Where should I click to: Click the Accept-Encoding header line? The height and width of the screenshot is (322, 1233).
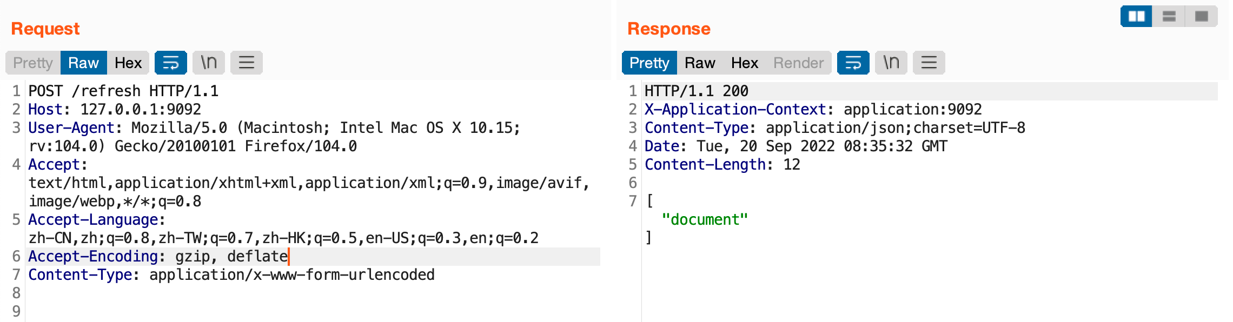tap(158, 256)
